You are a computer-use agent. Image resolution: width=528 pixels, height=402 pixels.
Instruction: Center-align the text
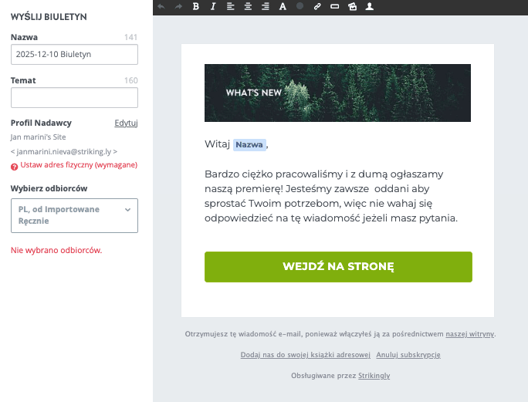coord(248,6)
